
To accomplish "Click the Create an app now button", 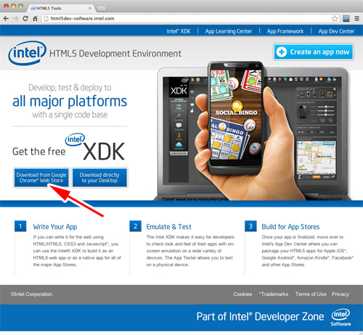I will point(314,52).
